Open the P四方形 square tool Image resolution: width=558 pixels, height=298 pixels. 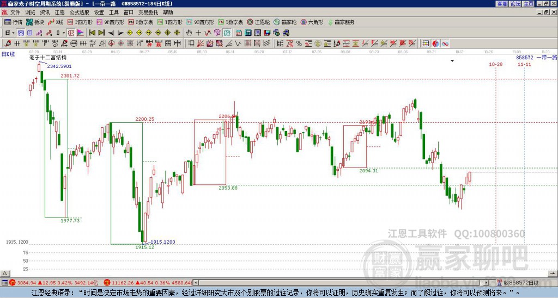[x=80, y=22]
